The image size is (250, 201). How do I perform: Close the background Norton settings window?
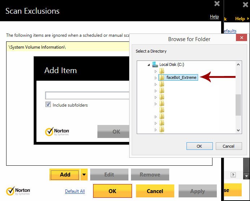click(x=245, y=5)
